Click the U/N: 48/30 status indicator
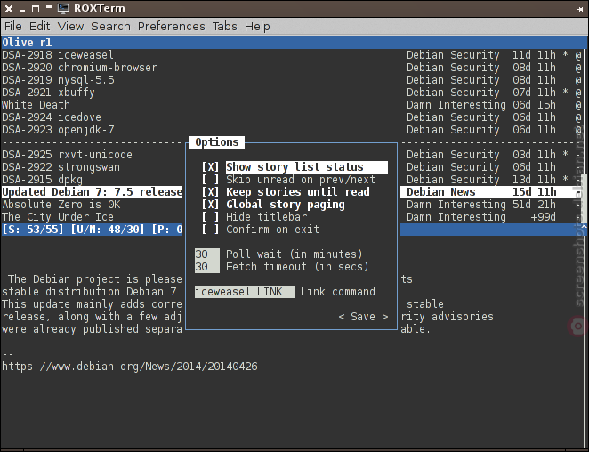 point(108,230)
